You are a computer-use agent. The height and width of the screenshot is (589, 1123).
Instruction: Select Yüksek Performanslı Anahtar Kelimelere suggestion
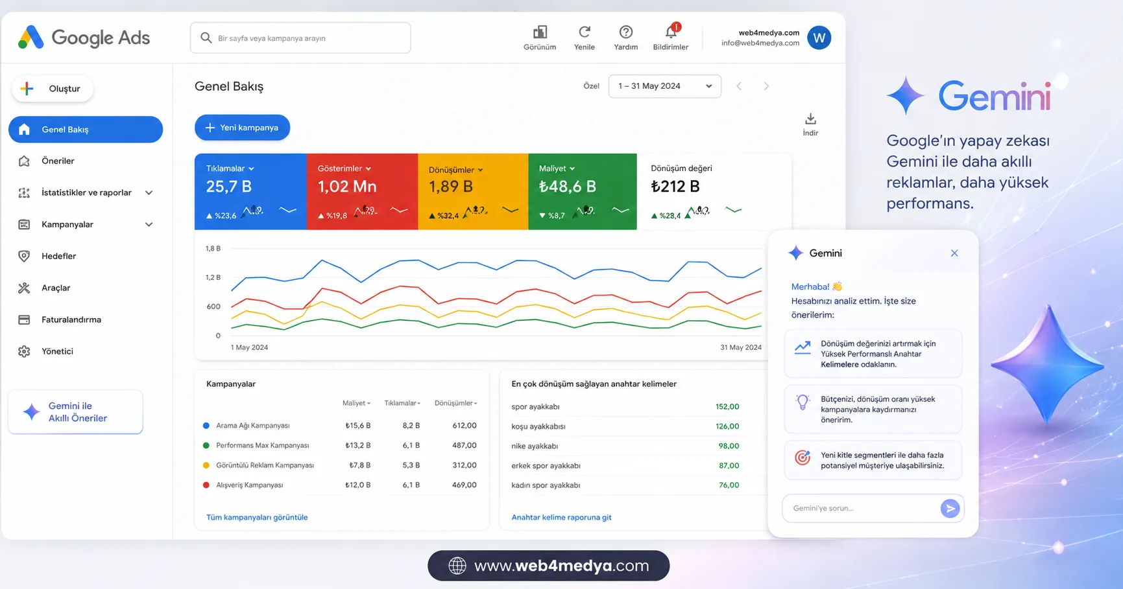click(873, 354)
